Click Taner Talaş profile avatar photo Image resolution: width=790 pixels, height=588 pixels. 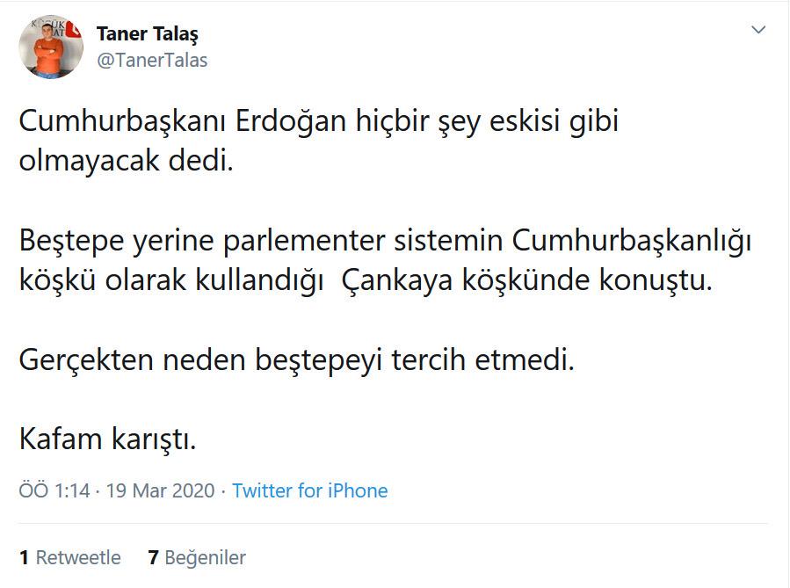coord(50,47)
